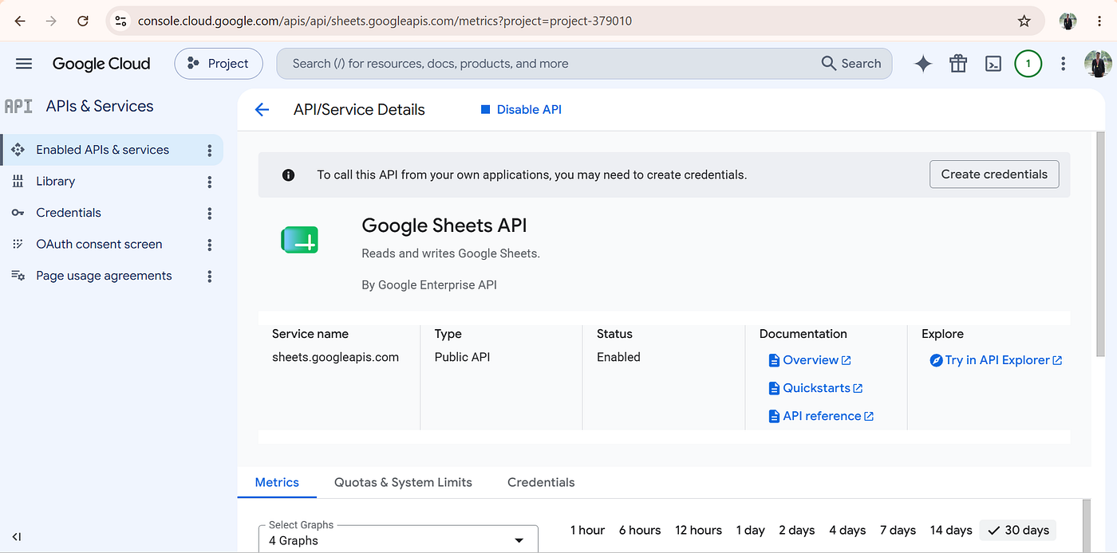Open more options beside Enabled APIs & services
Viewport: 1117px width, 553px height.
[x=210, y=150]
